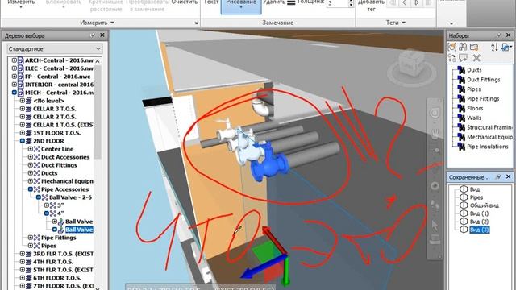This screenshot has width=516, height=290.
Task: Expand the ARCH-Central - 2016 file node
Action: pos(15,60)
